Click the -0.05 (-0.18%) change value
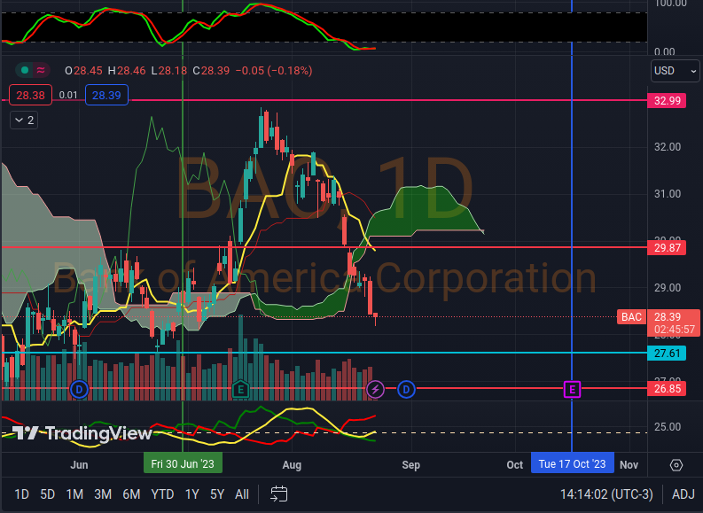 274,71
